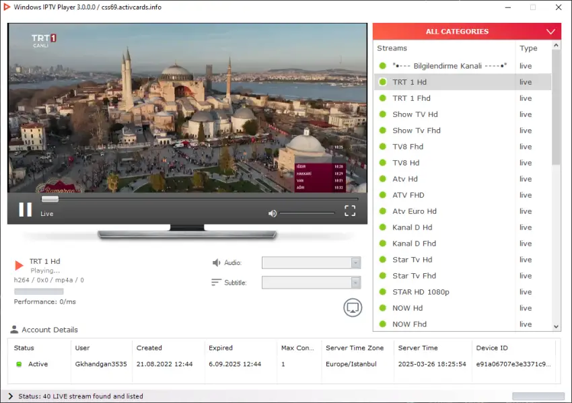Click the green Active status indicator

coord(19,364)
